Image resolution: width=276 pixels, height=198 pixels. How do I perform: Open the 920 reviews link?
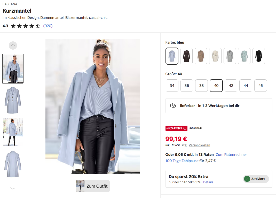pos(48,26)
